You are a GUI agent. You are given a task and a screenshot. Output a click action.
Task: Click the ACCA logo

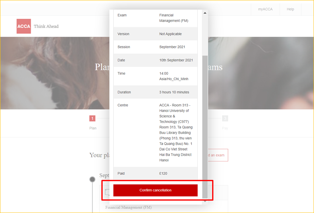(24, 26)
